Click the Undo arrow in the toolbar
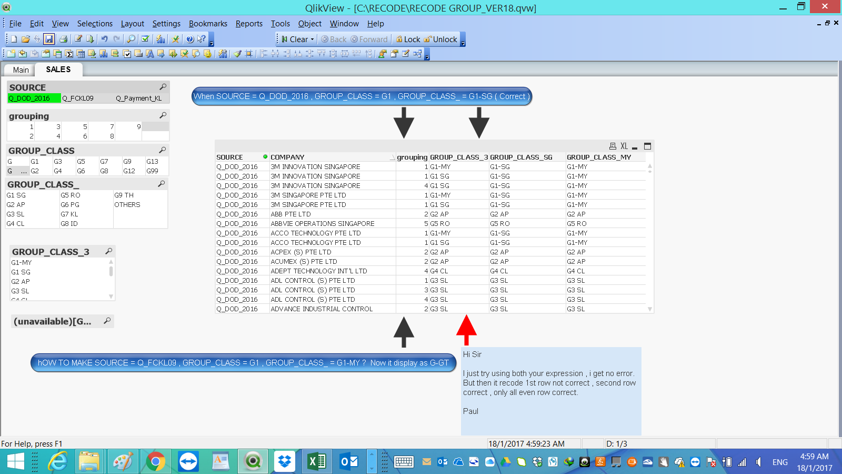 pos(104,39)
